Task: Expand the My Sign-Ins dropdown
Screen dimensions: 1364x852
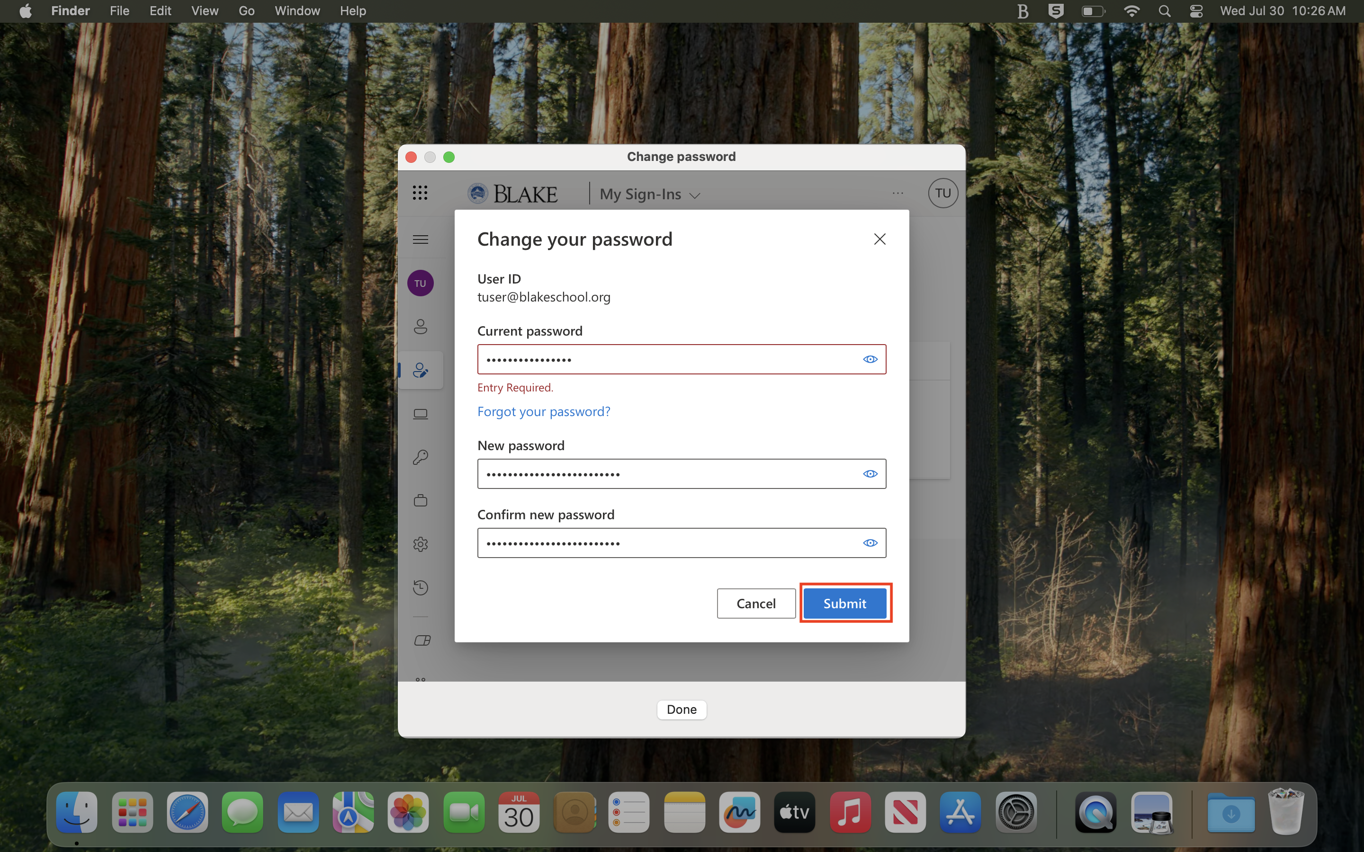Action: [650, 195]
